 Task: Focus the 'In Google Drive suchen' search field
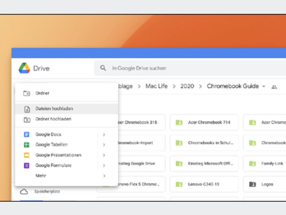190,68
